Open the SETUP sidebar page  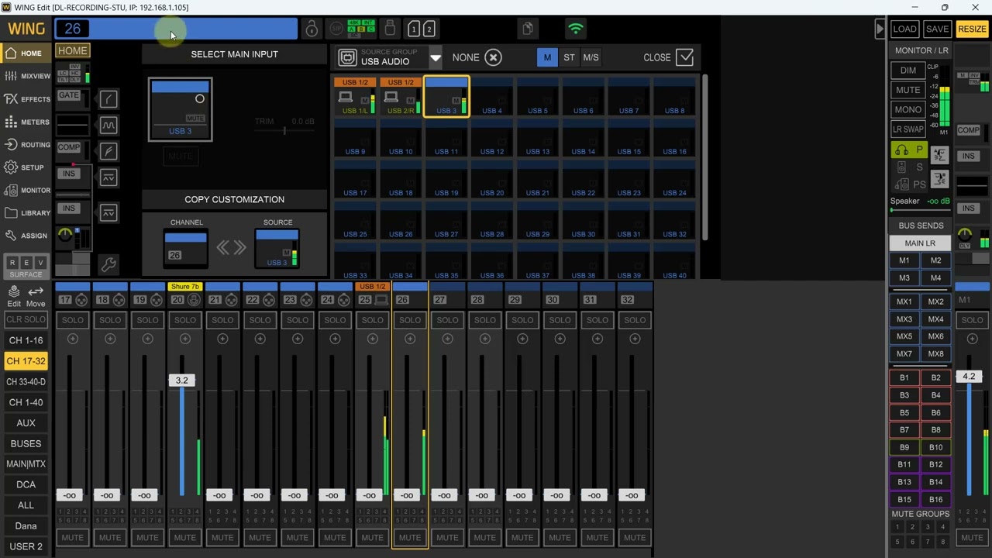click(x=26, y=167)
